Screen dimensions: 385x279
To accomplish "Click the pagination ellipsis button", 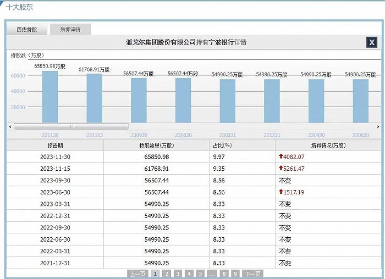I will [x=212, y=274].
